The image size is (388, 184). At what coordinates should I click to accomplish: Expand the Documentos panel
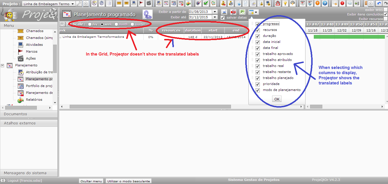pos(16,114)
